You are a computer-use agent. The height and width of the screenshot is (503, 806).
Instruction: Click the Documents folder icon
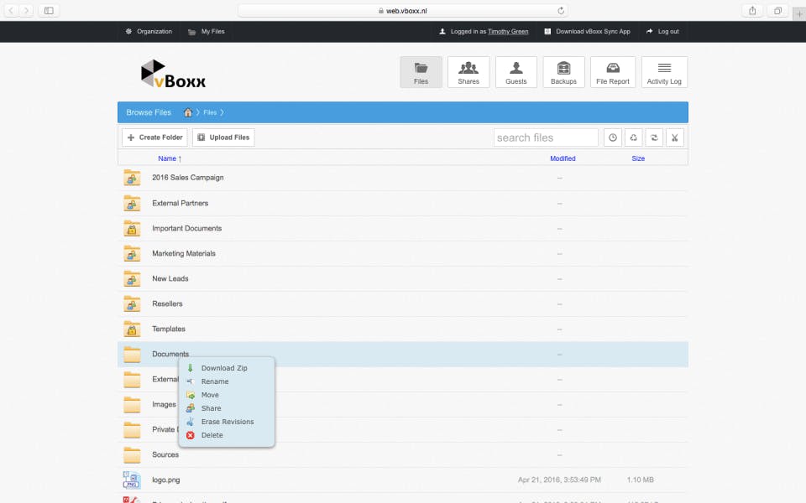click(x=132, y=354)
